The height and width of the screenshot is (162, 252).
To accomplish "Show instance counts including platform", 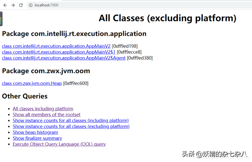I will 71,121.
